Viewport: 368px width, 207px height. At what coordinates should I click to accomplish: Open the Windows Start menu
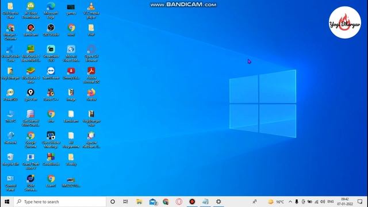pyautogui.click(x=7, y=202)
